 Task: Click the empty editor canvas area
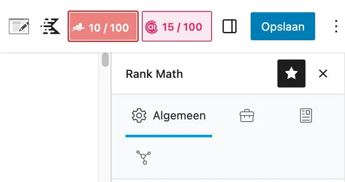point(48,118)
